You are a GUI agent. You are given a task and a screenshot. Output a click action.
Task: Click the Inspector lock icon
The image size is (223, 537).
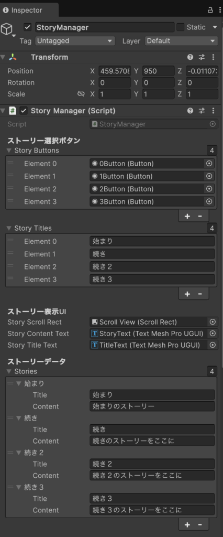pyautogui.click(x=210, y=9)
